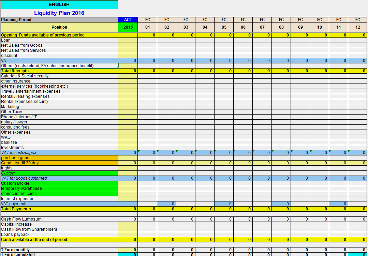Select the Total Payments row label
Screen dimensions: 368x256
59,209
